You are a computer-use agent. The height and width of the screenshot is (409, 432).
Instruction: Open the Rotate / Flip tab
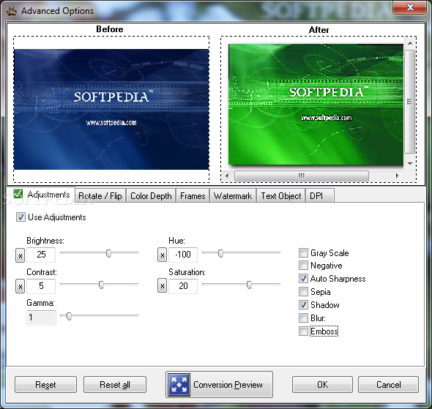100,195
